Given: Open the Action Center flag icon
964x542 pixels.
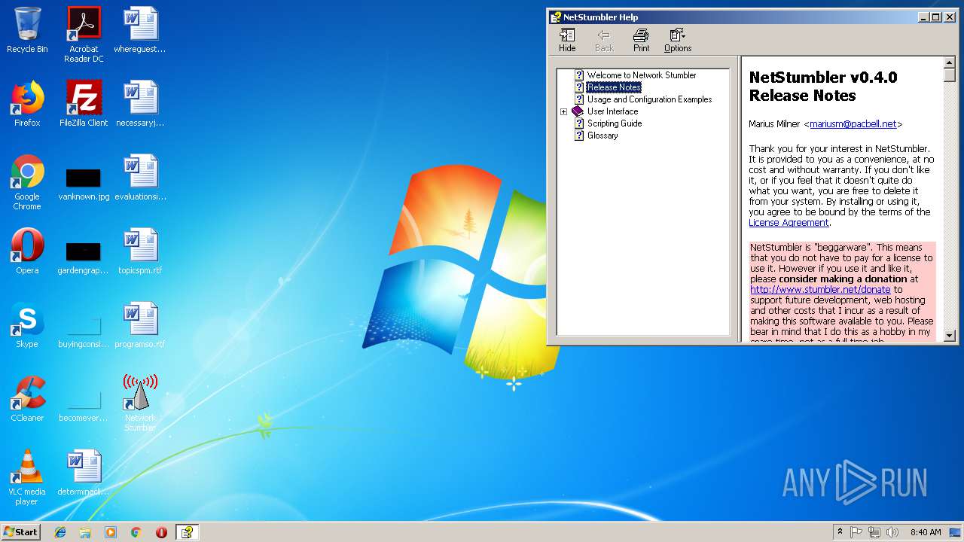Looking at the screenshot, I should pos(856,532).
